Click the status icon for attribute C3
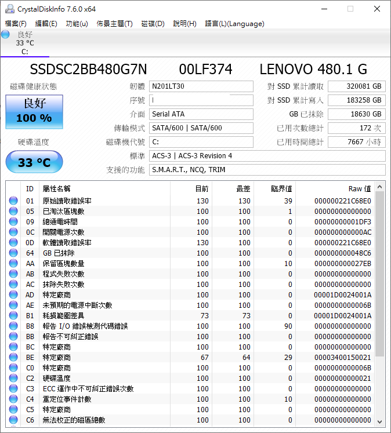 click(x=13, y=388)
